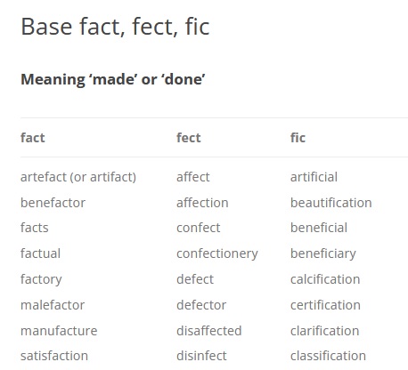Click the word 'affection'
408x370 pixels.
pos(202,203)
